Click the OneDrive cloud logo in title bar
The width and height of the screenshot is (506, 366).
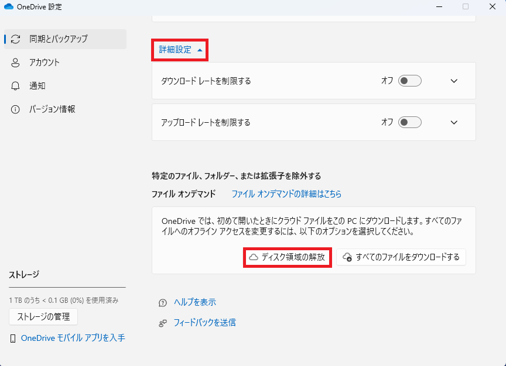pos(9,7)
